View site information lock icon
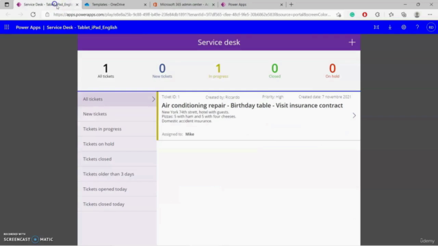Image resolution: width=438 pixels, height=246 pixels. (47, 14)
